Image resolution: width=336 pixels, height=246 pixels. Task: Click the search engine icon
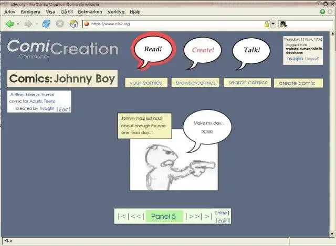(x=283, y=24)
